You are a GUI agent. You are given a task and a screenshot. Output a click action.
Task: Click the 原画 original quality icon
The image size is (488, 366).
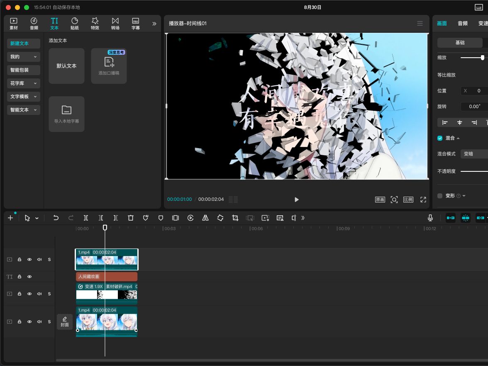point(380,200)
